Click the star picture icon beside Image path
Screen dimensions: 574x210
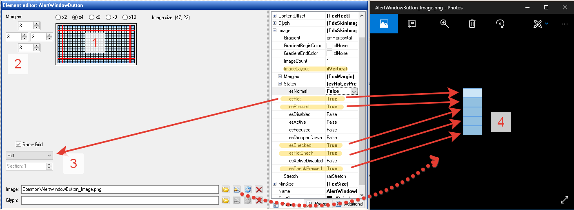pyautogui.click(x=236, y=190)
